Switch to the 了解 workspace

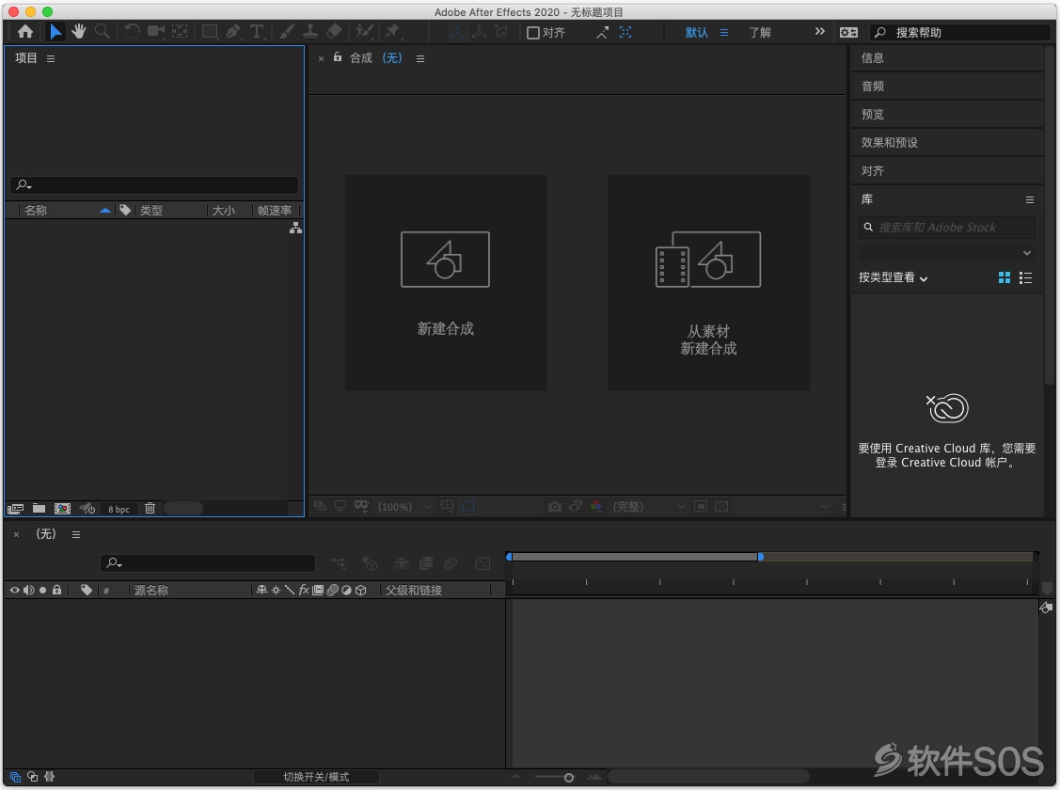coord(760,32)
